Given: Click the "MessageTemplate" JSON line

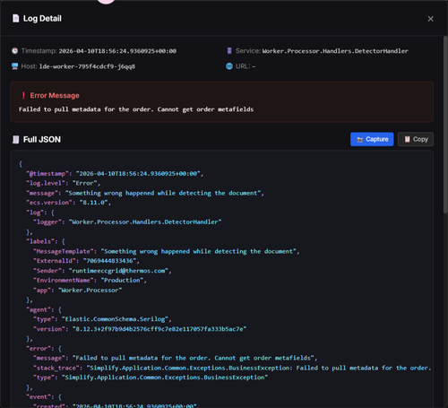Looking at the screenshot, I should (167, 251).
